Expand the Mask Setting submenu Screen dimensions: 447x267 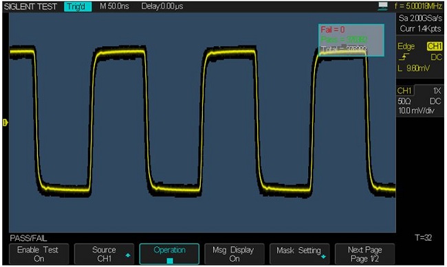coord(300,254)
